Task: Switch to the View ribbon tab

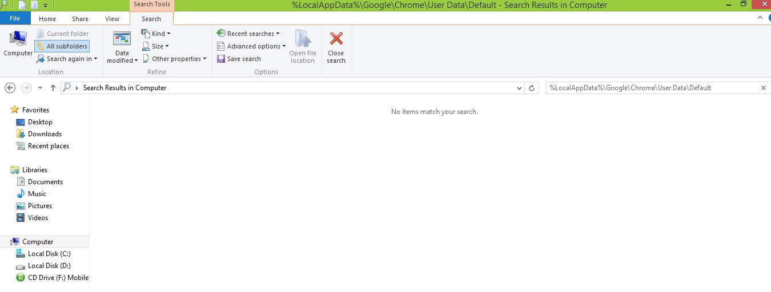Action: coord(113,19)
